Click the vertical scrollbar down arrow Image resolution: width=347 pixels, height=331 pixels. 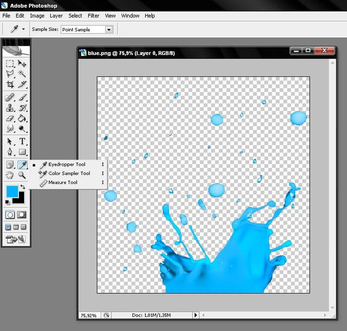(x=333, y=308)
